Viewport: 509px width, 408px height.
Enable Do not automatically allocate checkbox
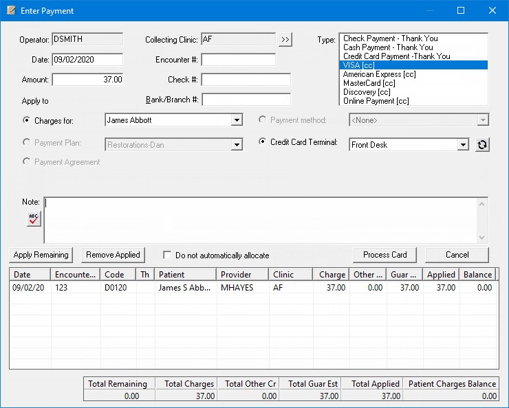tap(167, 255)
